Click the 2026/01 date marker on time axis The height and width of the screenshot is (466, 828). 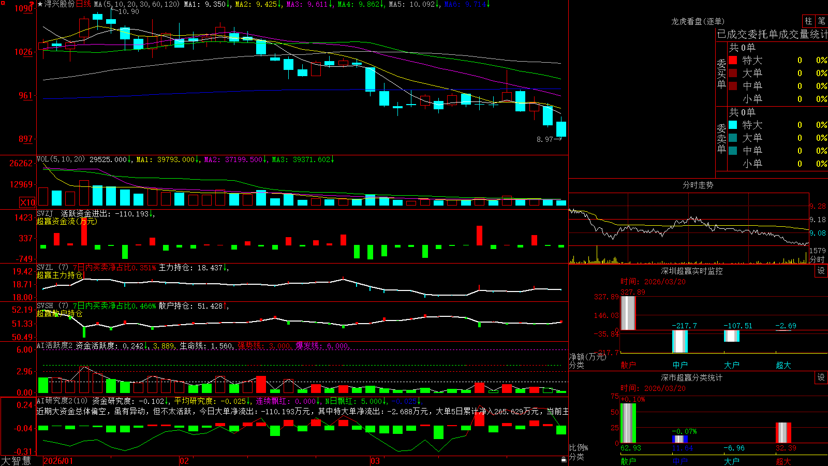pyautogui.click(x=58, y=461)
